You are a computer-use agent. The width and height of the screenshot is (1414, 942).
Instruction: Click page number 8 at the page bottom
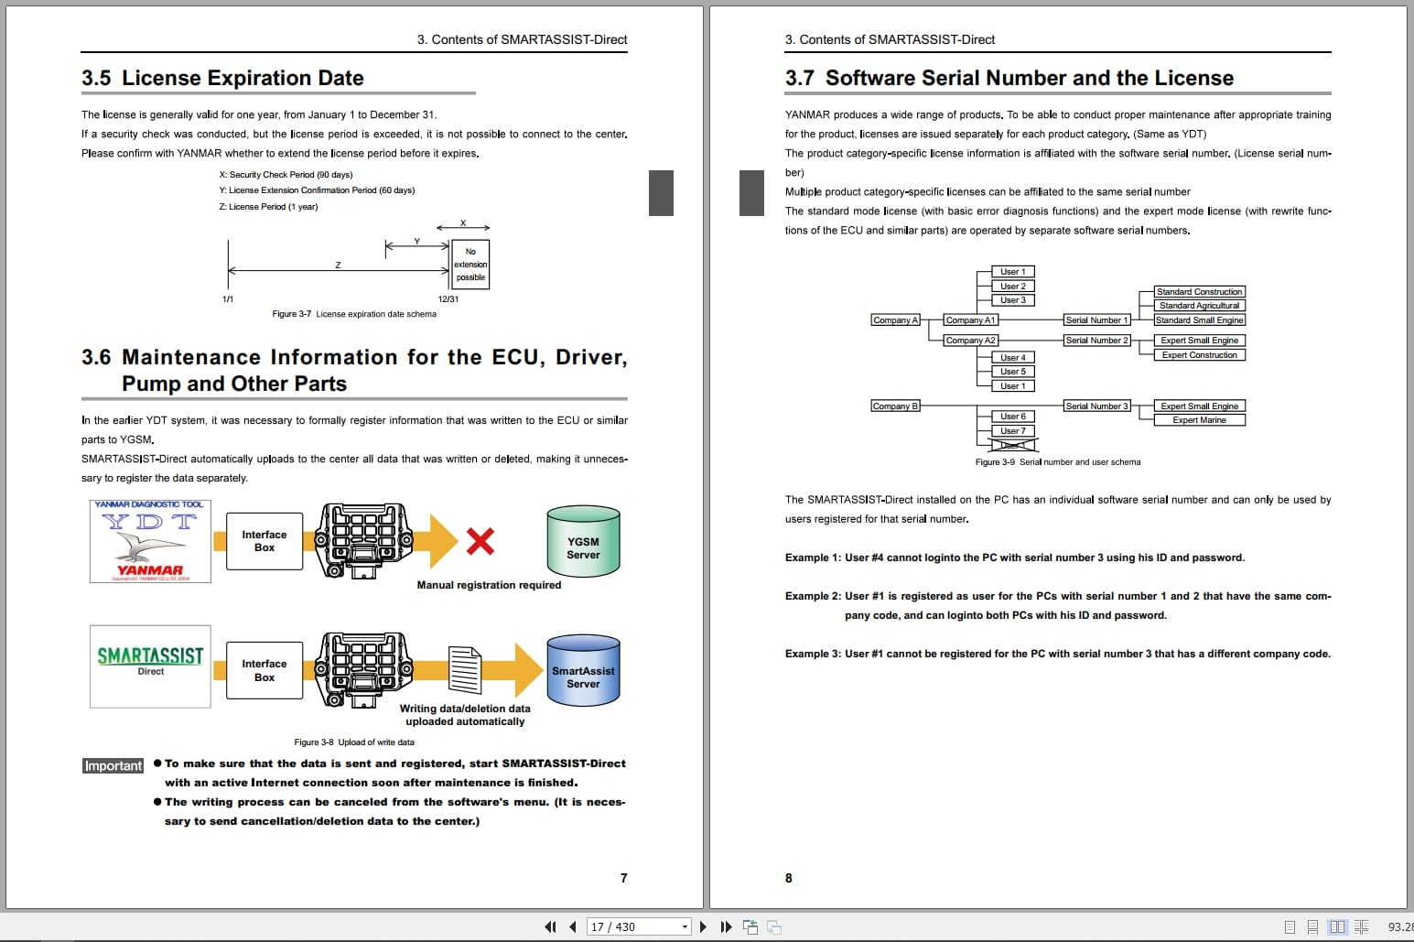[x=789, y=878]
